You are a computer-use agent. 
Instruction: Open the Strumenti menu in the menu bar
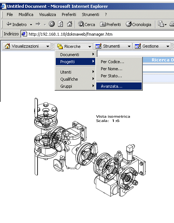coord(90,14)
